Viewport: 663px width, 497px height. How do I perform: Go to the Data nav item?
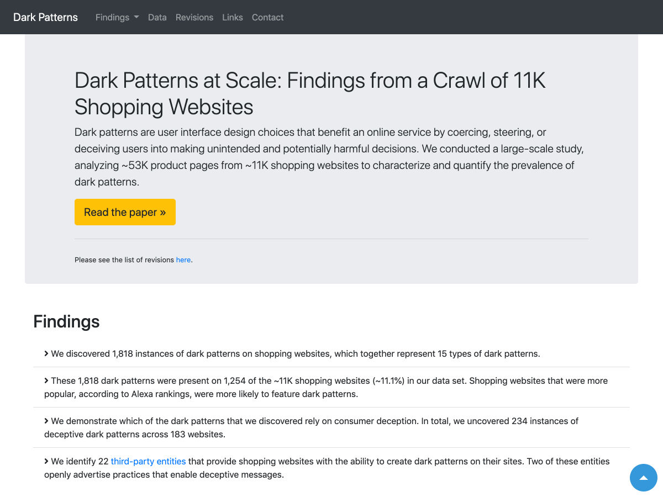(157, 17)
